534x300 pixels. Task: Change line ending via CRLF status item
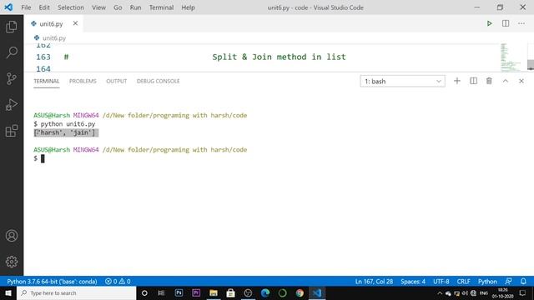point(464,282)
